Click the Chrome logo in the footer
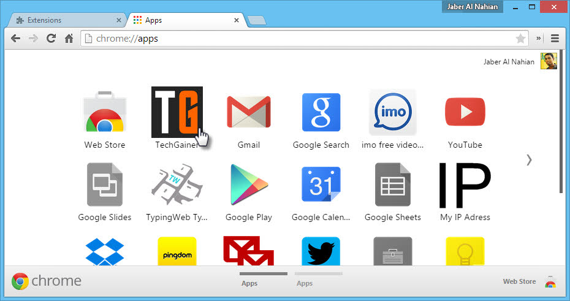570x301 pixels. coord(47,281)
